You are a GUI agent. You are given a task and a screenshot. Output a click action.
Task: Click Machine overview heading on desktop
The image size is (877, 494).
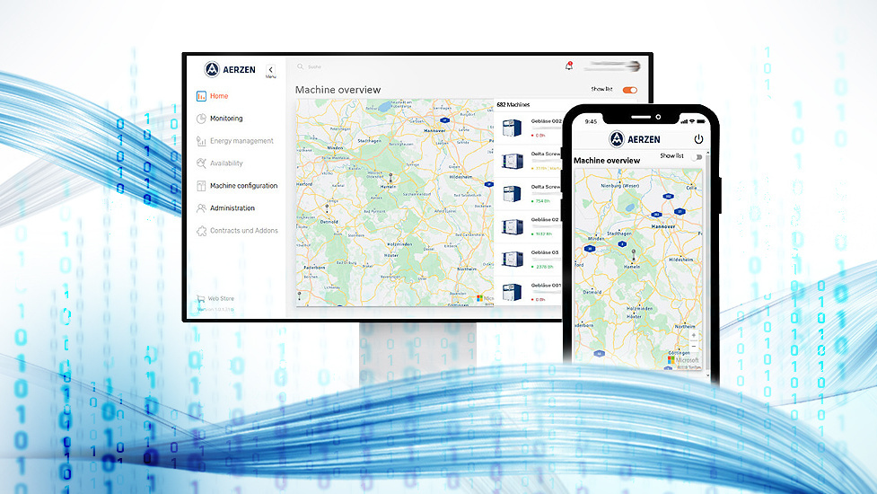click(338, 90)
